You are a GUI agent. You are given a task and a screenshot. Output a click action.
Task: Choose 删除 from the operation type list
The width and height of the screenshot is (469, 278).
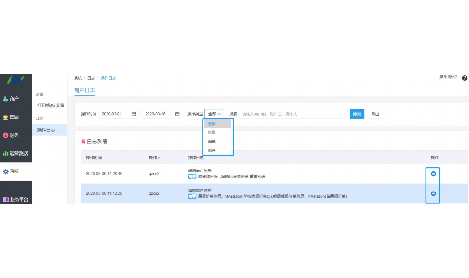click(x=212, y=150)
